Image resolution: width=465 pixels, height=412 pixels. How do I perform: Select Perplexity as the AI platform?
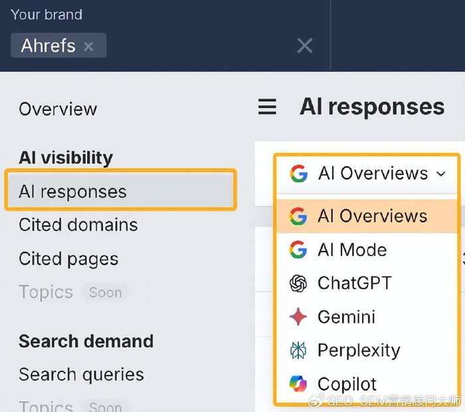359,350
